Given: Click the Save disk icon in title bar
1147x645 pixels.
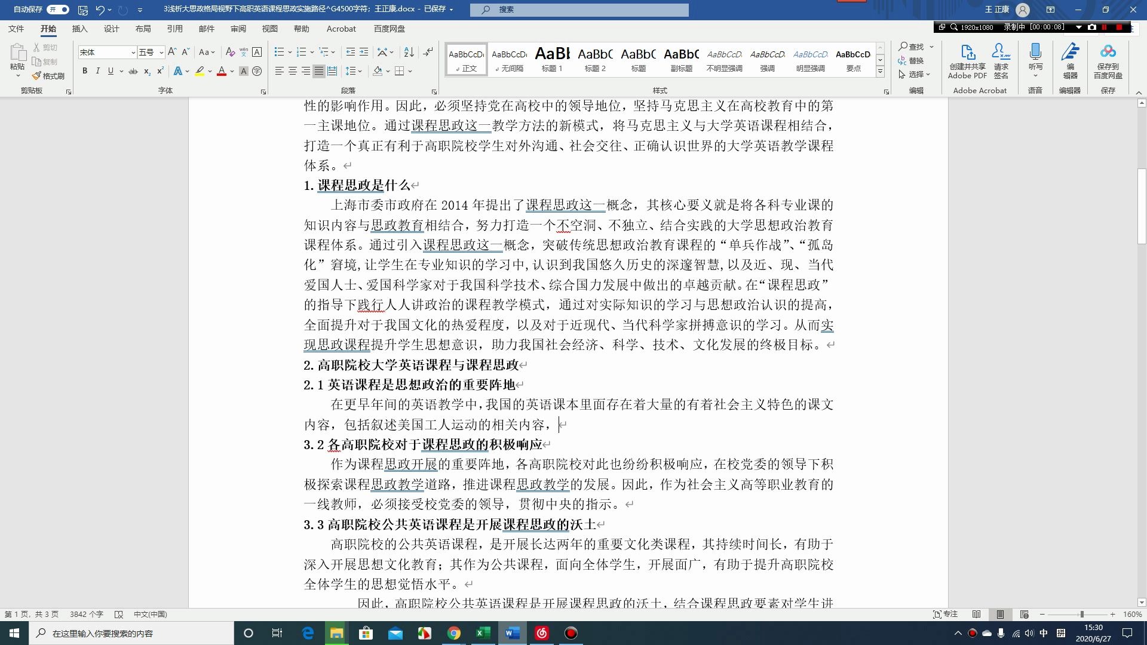Looking at the screenshot, I should click(83, 10).
